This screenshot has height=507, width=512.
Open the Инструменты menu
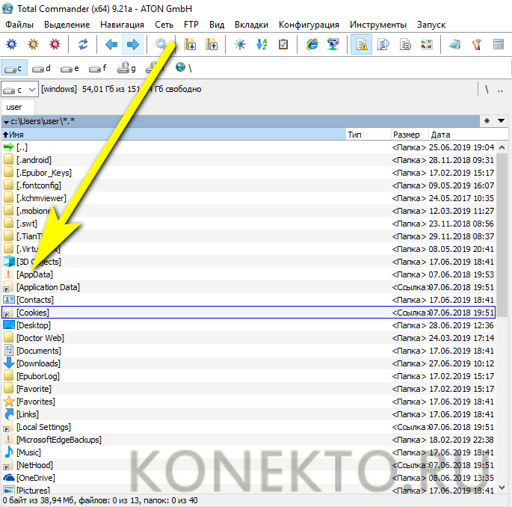378,25
